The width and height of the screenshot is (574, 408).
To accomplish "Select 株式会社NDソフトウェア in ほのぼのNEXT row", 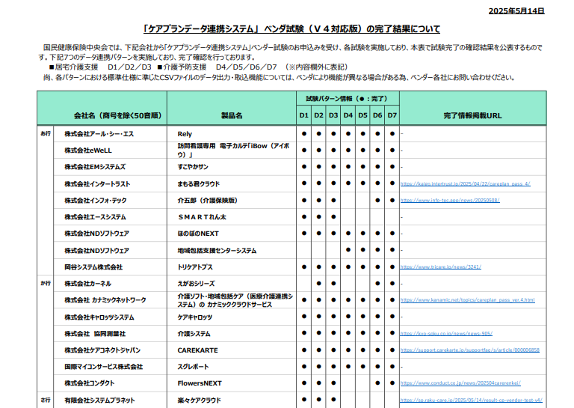I will pos(96,234).
